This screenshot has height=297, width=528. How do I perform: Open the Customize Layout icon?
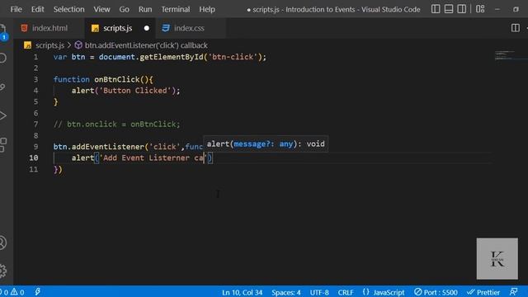click(x=480, y=9)
